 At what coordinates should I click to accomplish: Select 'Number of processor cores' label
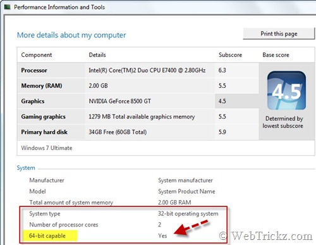[64, 225]
